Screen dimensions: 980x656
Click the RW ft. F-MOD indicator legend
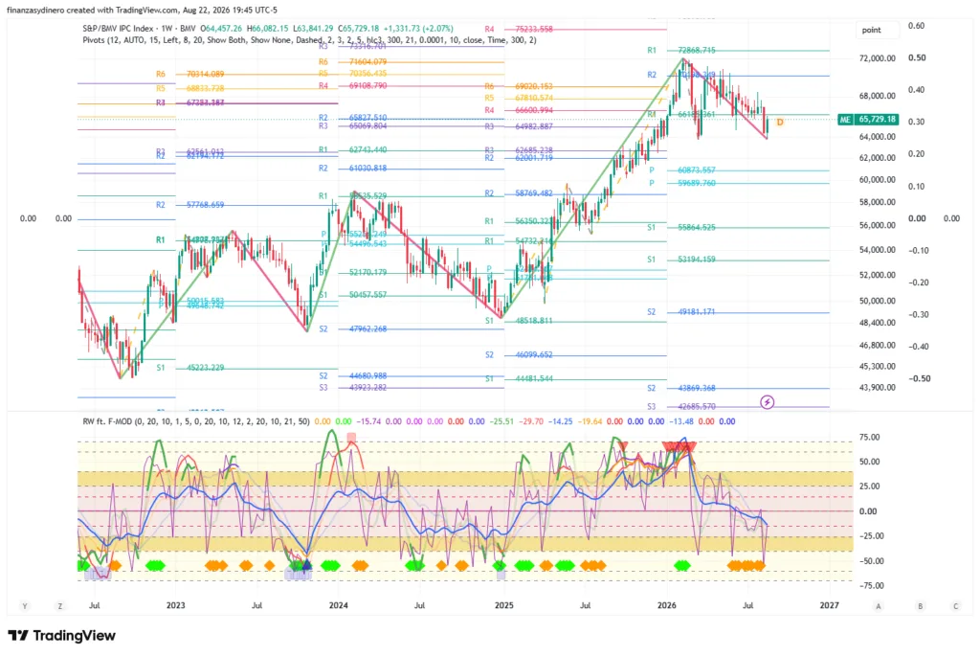click(x=195, y=421)
